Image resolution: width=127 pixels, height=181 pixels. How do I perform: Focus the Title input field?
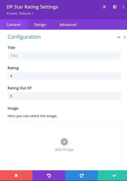click(64, 56)
